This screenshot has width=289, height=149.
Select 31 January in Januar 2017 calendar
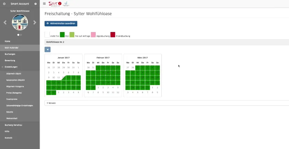tap(54, 92)
